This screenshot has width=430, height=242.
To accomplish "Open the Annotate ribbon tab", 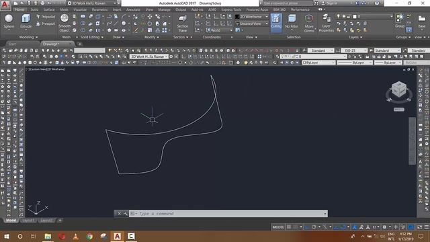I will click(133, 9).
